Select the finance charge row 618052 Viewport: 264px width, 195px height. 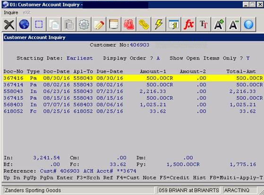[x=133, y=111]
